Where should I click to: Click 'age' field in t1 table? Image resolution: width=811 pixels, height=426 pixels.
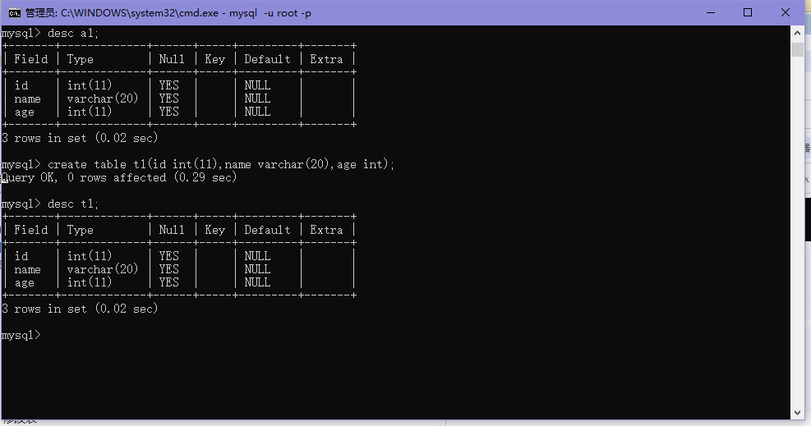(x=25, y=283)
